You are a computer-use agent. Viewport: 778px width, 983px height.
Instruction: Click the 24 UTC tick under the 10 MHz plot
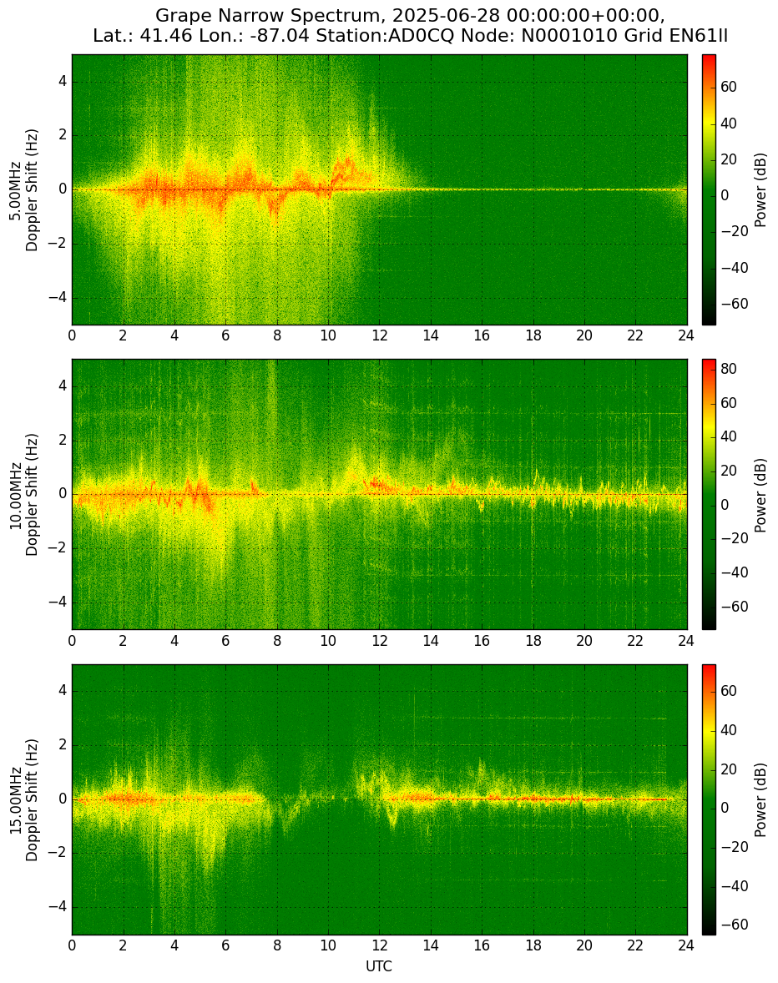point(686,640)
